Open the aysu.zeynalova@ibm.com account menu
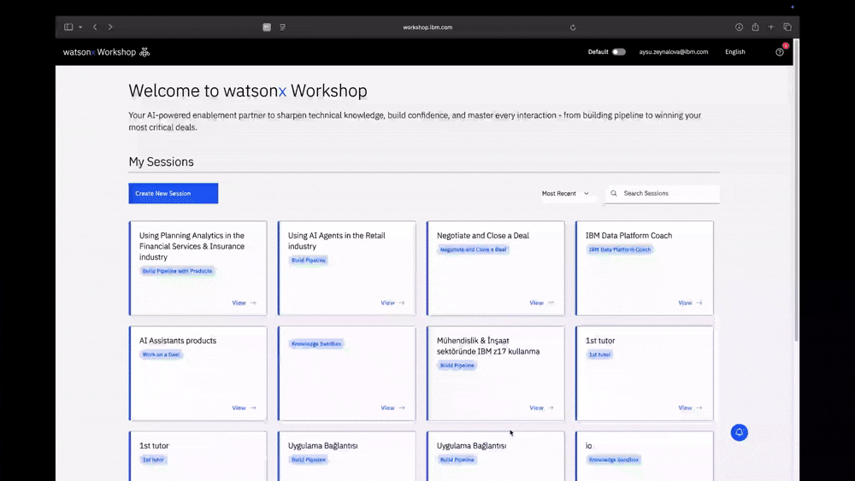The width and height of the screenshot is (855, 481). tap(674, 52)
